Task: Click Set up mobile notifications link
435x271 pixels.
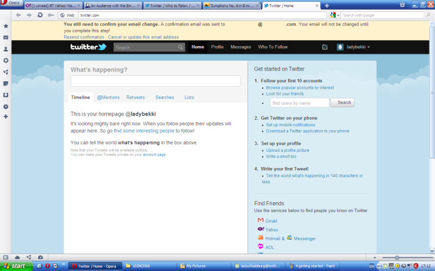Action: 290,125
